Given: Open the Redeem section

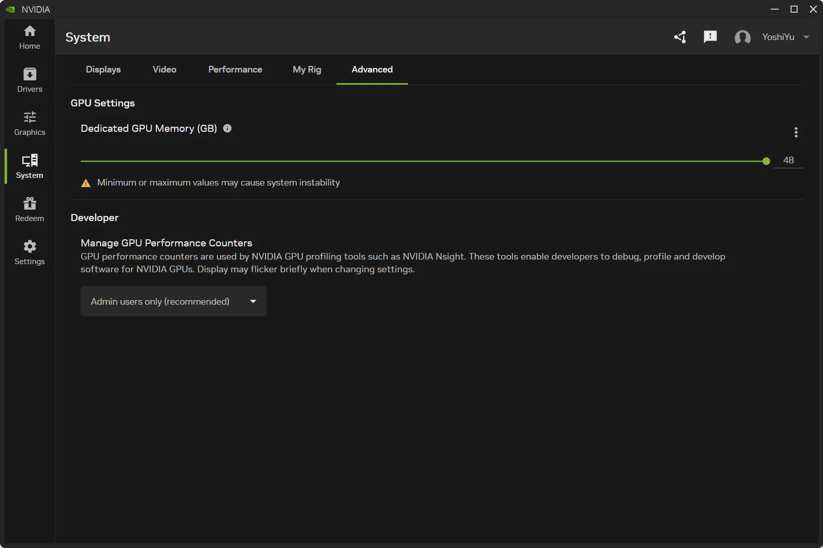Looking at the screenshot, I should 29,210.
